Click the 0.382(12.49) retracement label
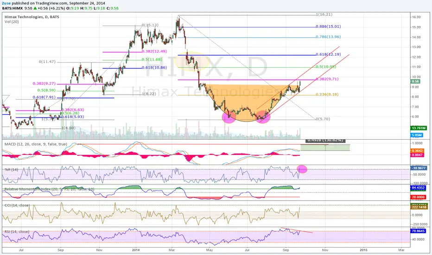The width and height of the screenshot is (432, 255). pos(154,51)
